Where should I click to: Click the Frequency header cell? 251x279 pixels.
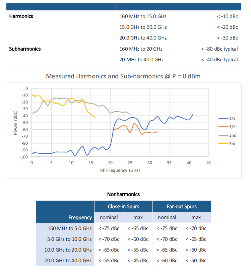(65, 212)
